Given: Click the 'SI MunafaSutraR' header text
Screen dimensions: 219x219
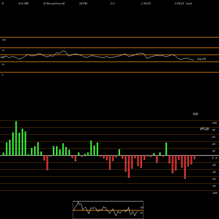Looking at the screenshot, I should click(54, 4).
